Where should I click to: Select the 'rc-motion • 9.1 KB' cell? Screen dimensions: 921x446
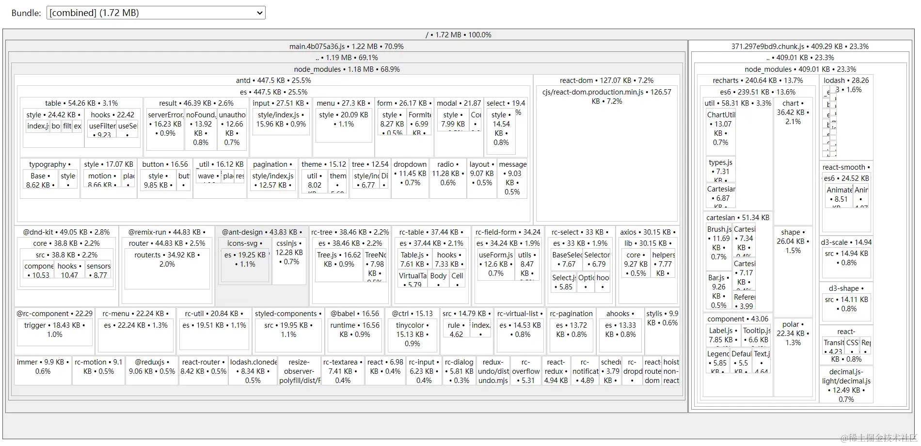[x=98, y=371]
